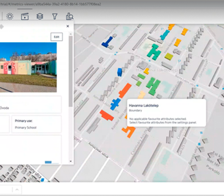Close the building details panel

(x=68, y=26)
